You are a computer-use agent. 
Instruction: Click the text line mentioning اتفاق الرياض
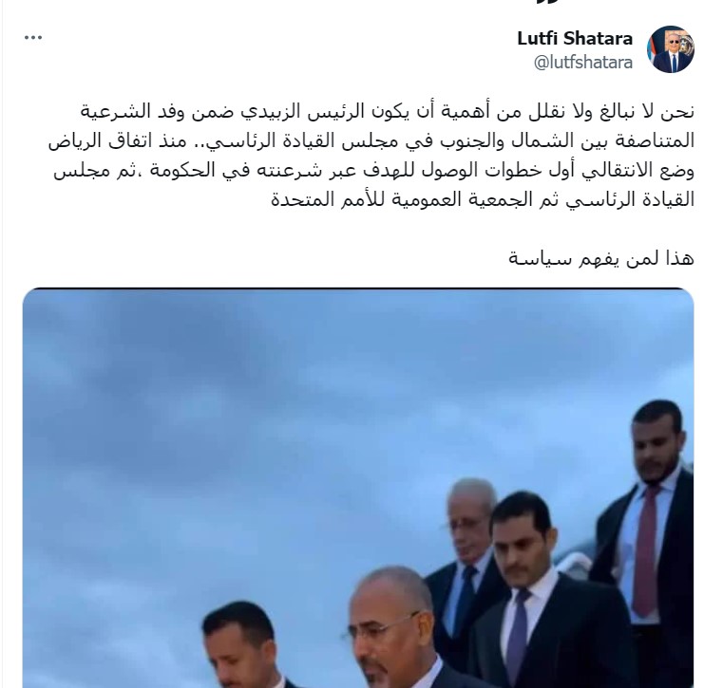[x=371, y=140]
